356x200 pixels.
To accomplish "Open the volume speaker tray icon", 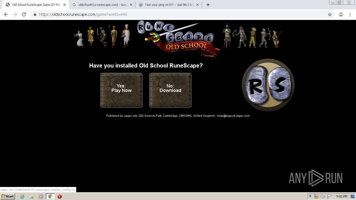I will click(x=323, y=196).
